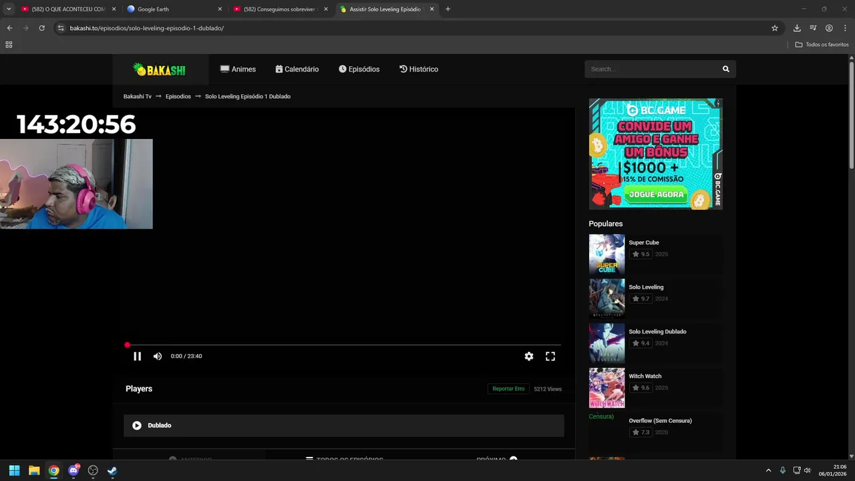Image resolution: width=855 pixels, height=481 pixels.
Task: Open the volume tray icon
Action: [x=807, y=470]
